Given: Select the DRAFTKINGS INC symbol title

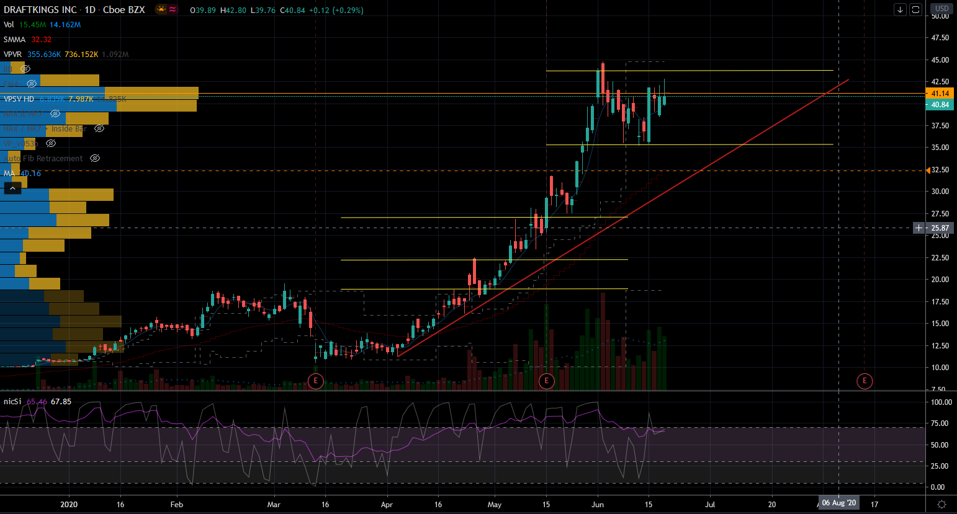Looking at the screenshot, I should click(40, 9).
